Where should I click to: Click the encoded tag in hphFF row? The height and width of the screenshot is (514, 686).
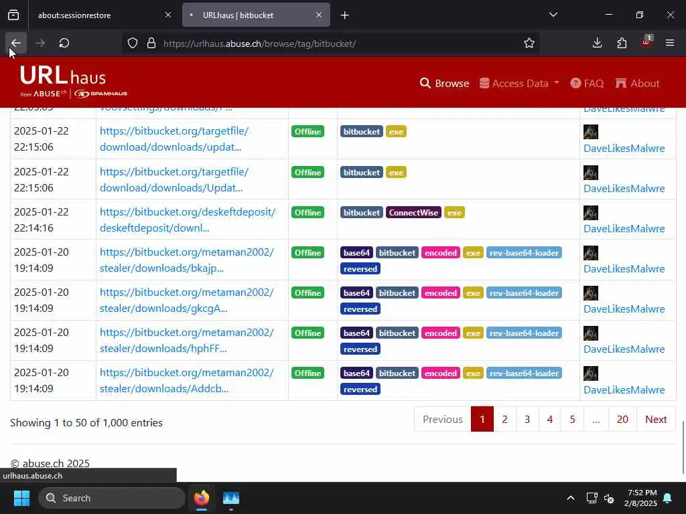click(441, 333)
